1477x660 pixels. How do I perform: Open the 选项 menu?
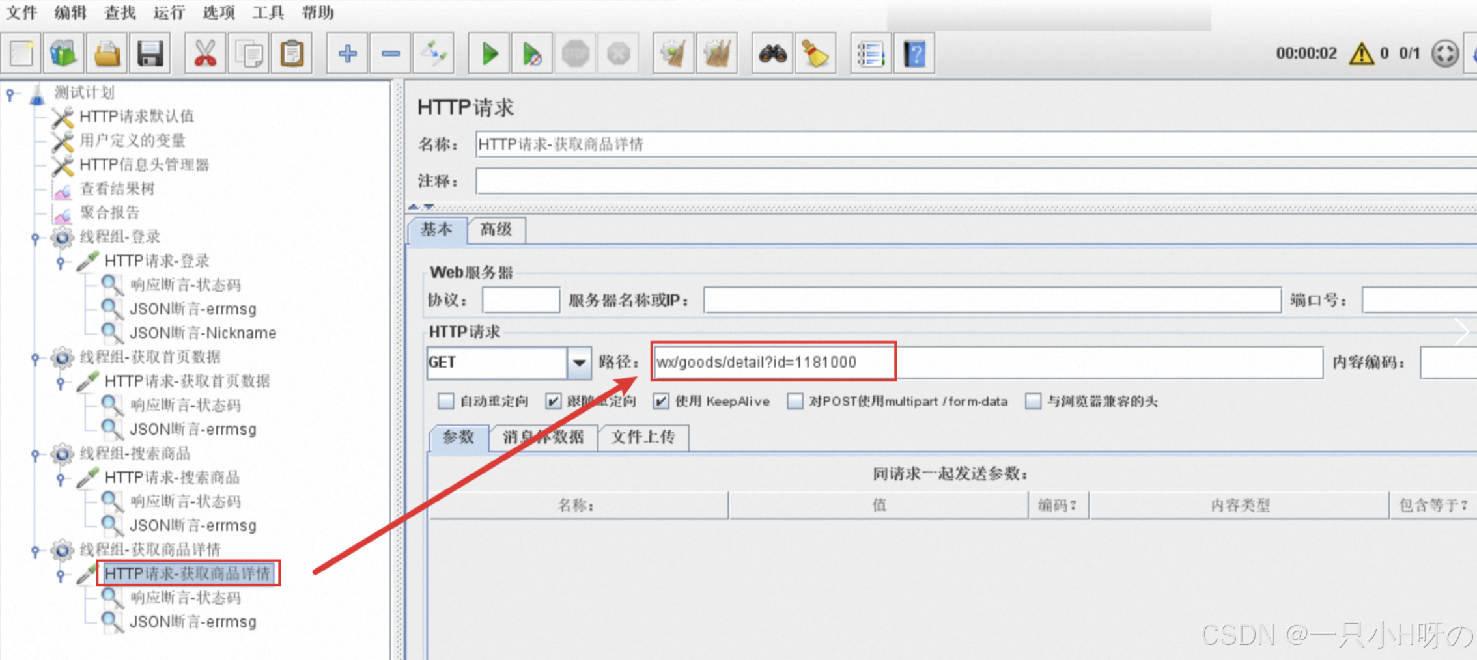tap(219, 12)
